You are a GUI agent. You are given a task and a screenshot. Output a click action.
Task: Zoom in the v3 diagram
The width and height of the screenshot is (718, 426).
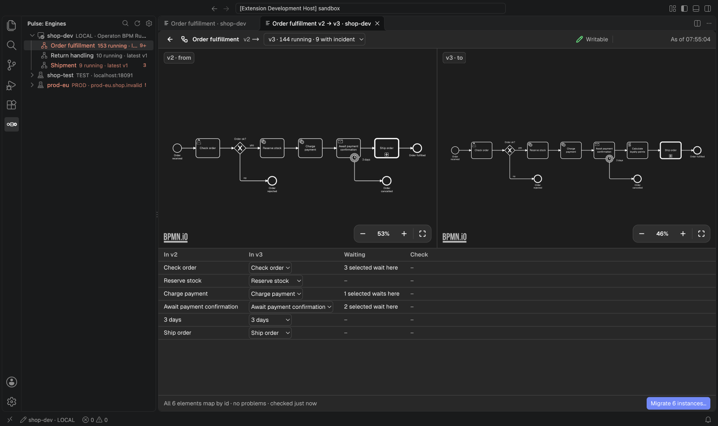(683, 234)
